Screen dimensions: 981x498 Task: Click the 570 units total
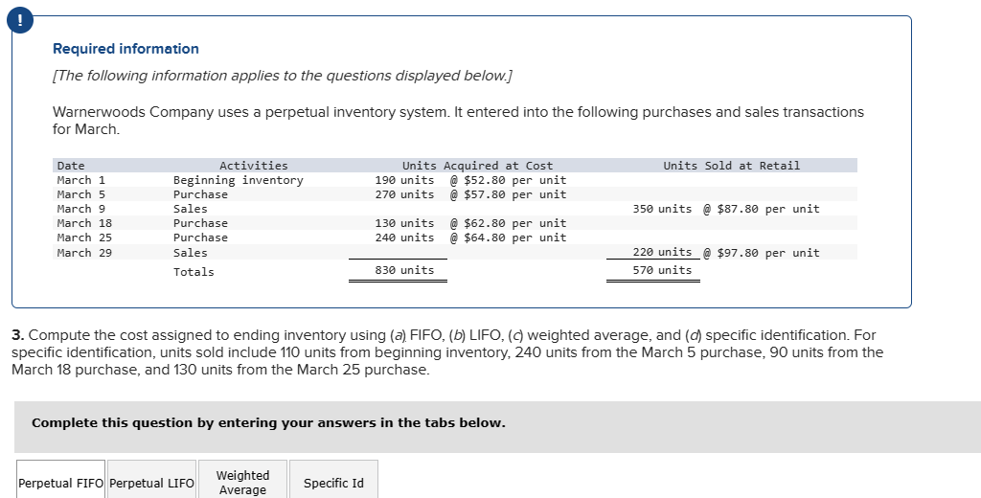point(662,270)
